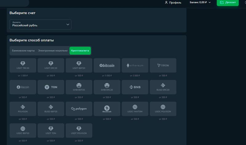
Task: Select the Криптовалюта tab
Action: point(80,51)
